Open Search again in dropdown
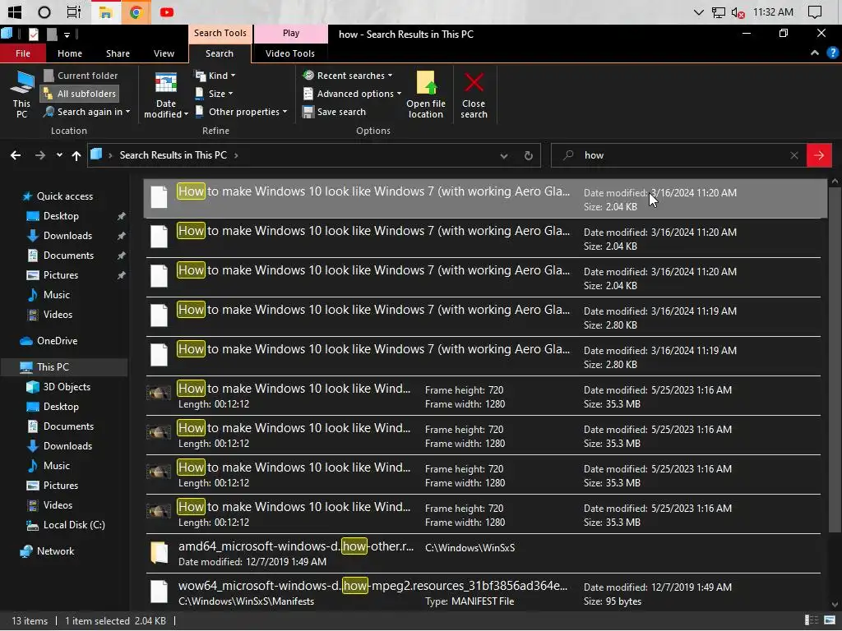Viewport: 842px width, 631px height. (x=87, y=112)
